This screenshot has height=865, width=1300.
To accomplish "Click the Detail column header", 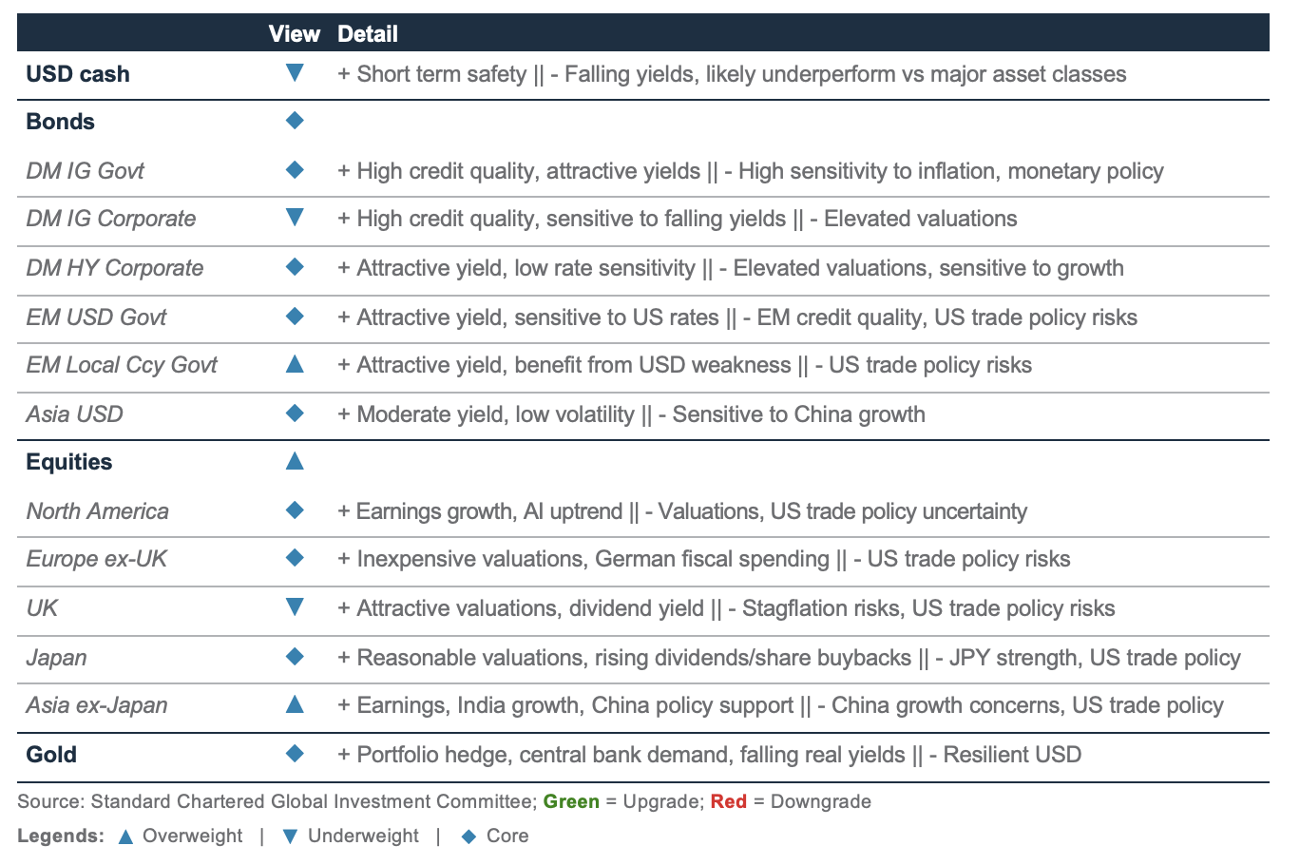I will coord(368,34).
